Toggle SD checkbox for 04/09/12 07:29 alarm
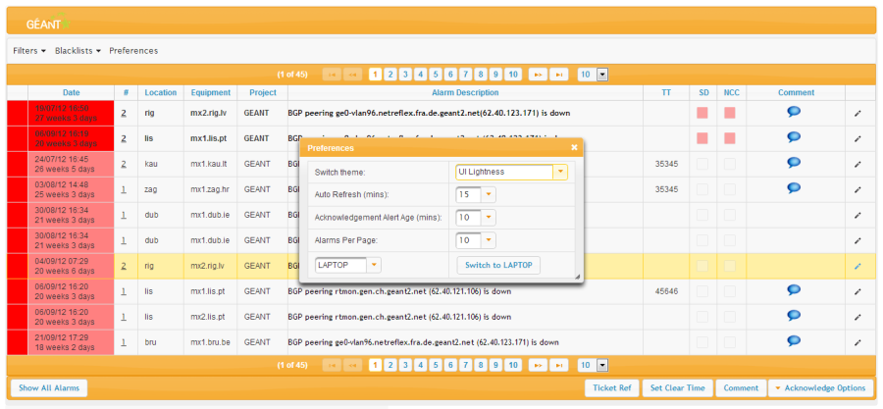Image resolution: width=883 pixels, height=409 pixels. [x=702, y=266]
